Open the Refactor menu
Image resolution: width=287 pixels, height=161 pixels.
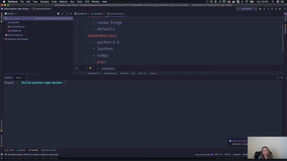click(x=64, y=2)
